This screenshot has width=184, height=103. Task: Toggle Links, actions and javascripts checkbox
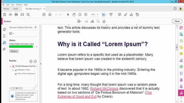[x=16, y=74]
